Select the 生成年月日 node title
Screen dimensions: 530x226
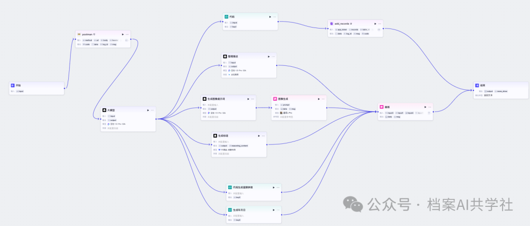point(239,210)
